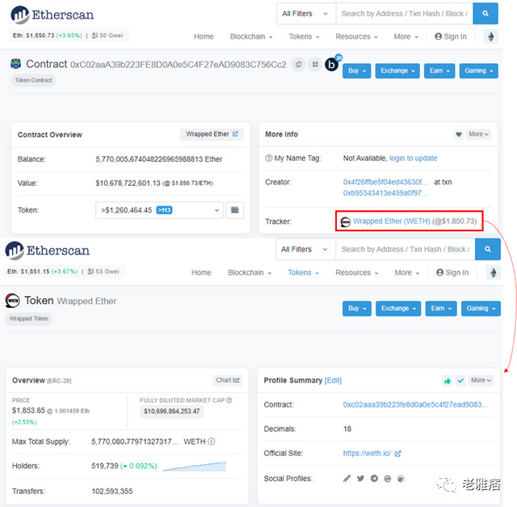This screenshot has height=507, width=517.
Task: Click the WETH icon in Tracker row
Action: click(345, 222)
